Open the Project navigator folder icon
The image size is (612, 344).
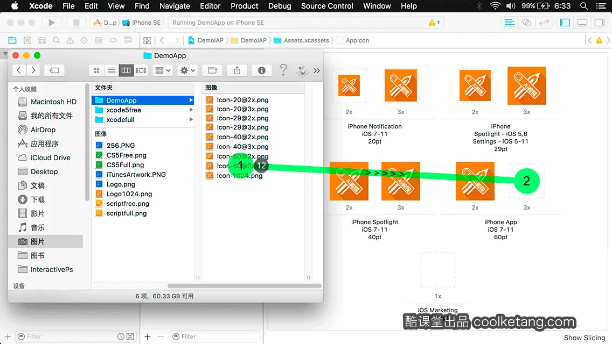(12, 40)
